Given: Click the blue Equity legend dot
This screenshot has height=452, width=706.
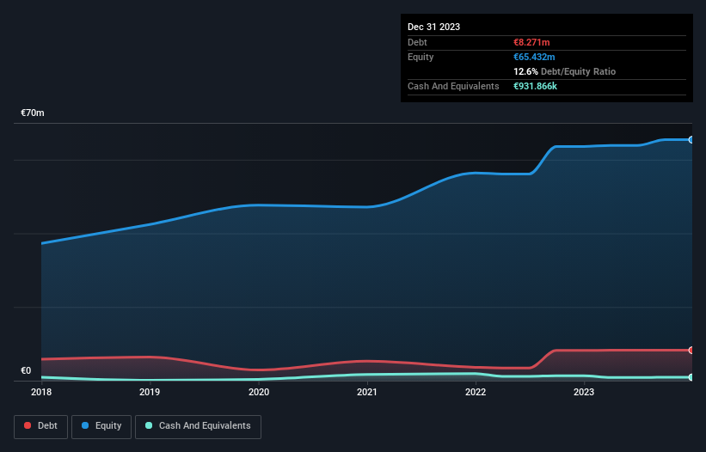Looking at the screenshot, I should 85,425.
